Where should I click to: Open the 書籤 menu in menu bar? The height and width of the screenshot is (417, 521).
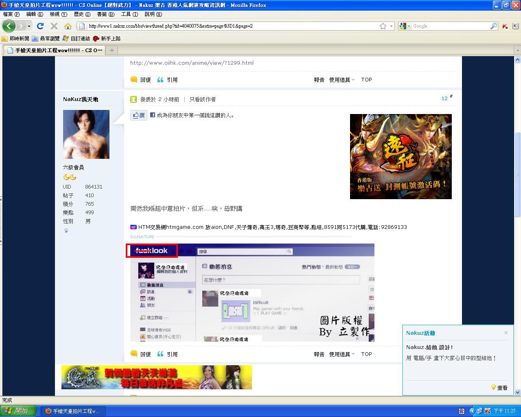[x=105, y=14]
